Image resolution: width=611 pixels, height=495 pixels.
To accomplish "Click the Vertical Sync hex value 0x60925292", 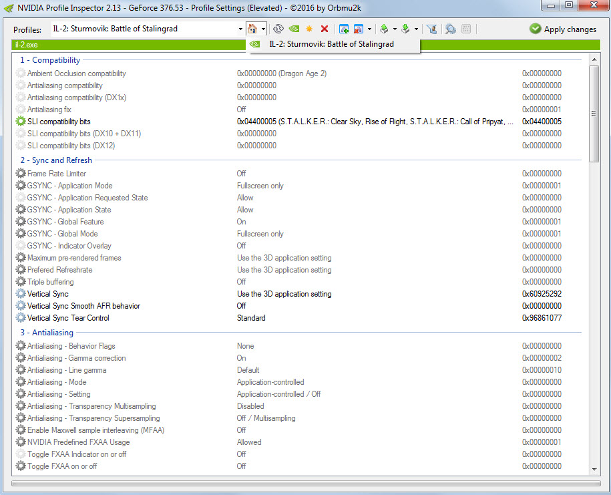I will (542, 294).
